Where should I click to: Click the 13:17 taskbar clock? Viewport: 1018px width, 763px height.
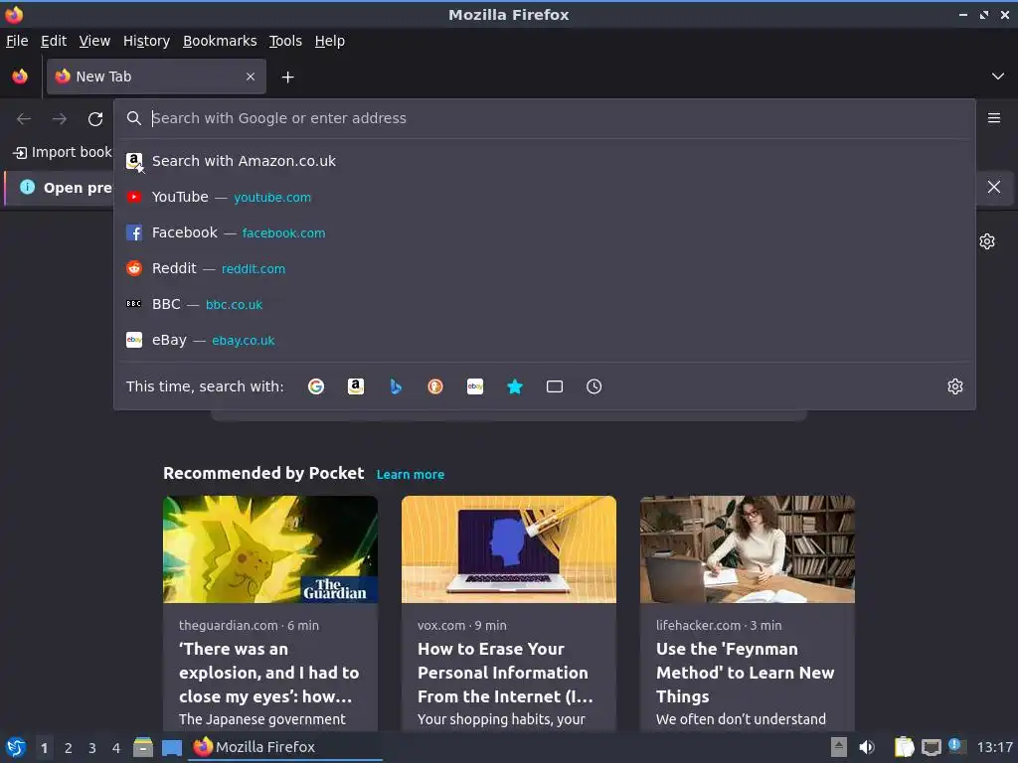point(994,747)
